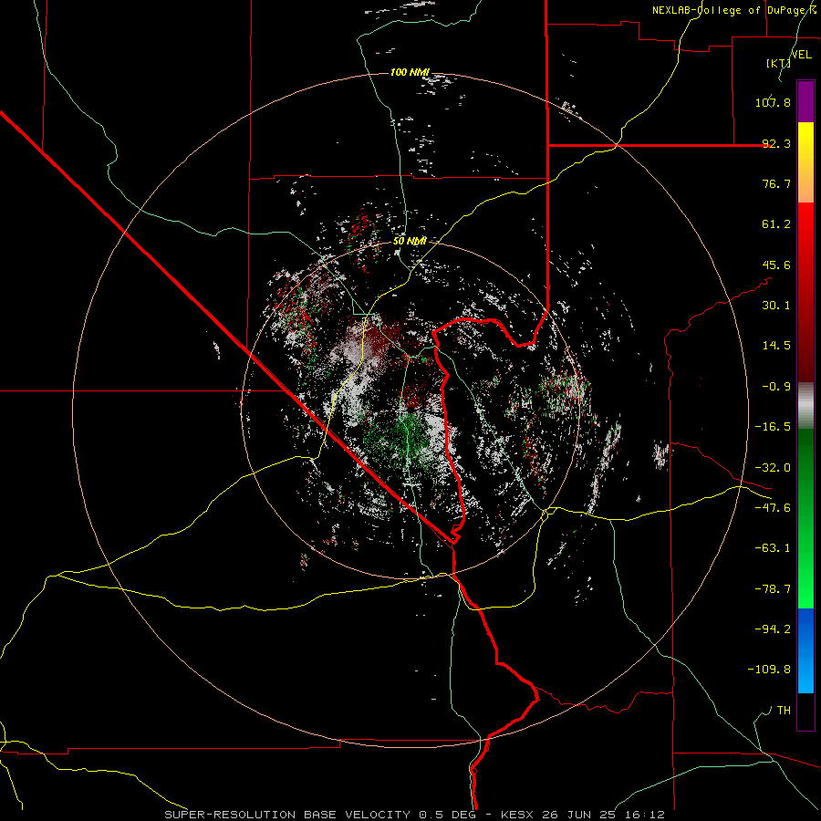Click the -63.1 value on velocity scale
Screen dimensions: 821x821
[x=773, y=548]
